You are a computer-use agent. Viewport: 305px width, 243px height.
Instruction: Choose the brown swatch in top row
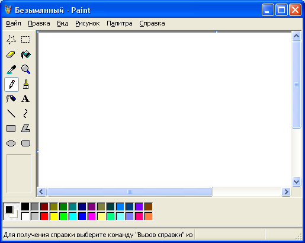click(149, 207)
